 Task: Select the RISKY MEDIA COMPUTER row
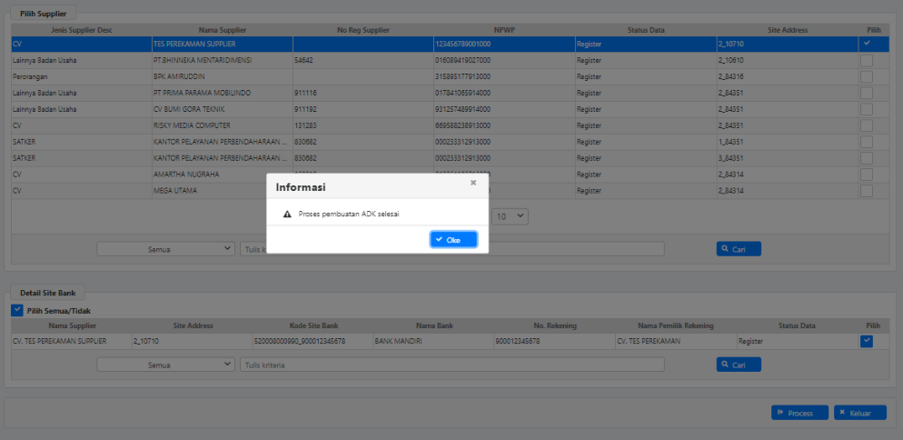click(x=192, y=125)
